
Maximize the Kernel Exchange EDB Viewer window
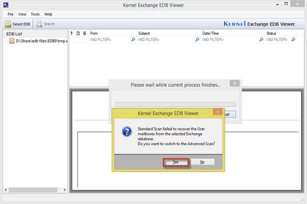pos(286,4)
